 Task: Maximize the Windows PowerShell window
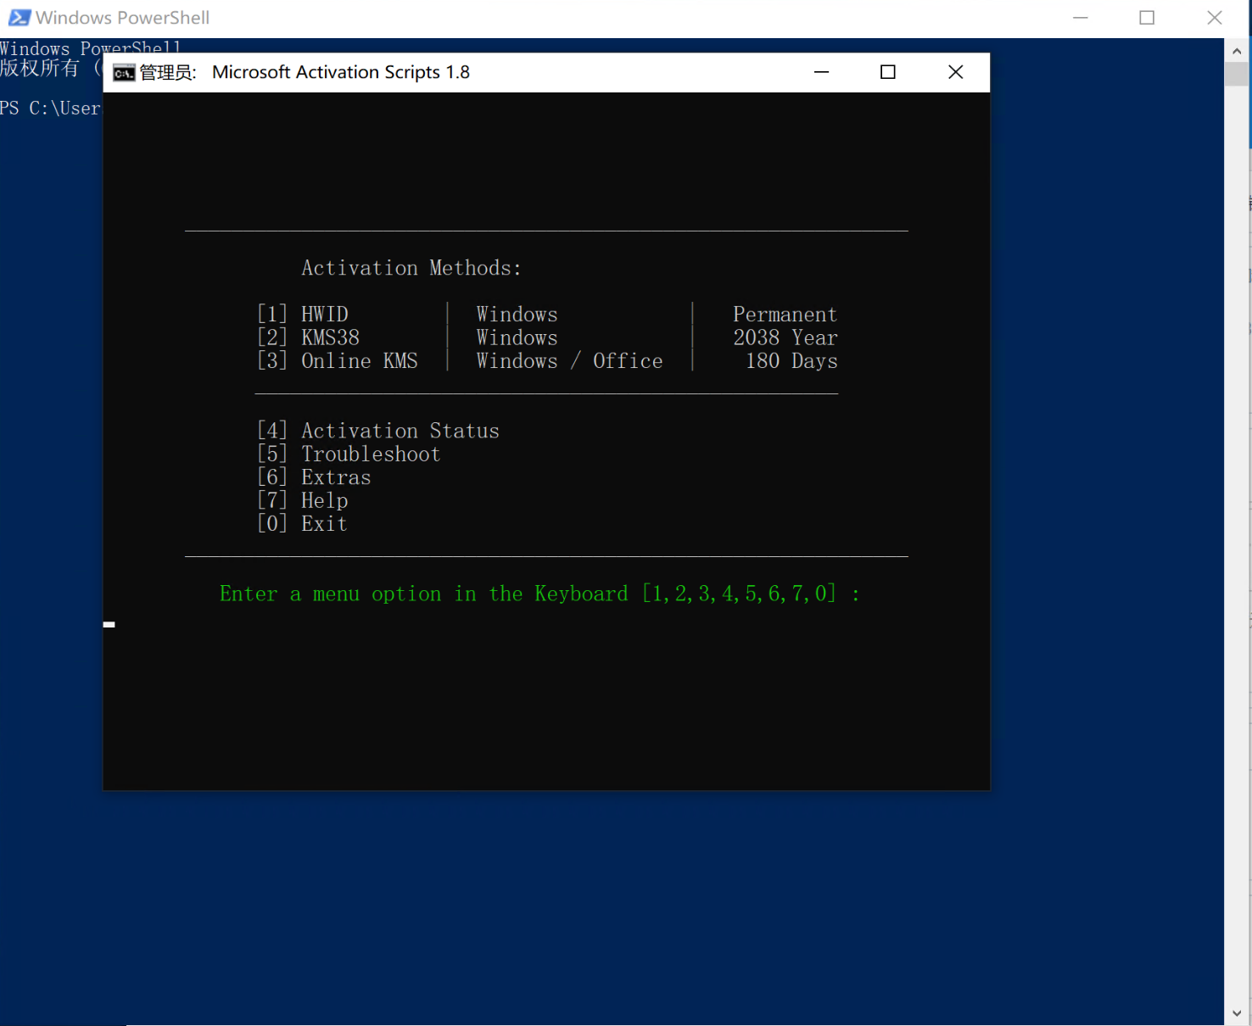point(1147,18)
